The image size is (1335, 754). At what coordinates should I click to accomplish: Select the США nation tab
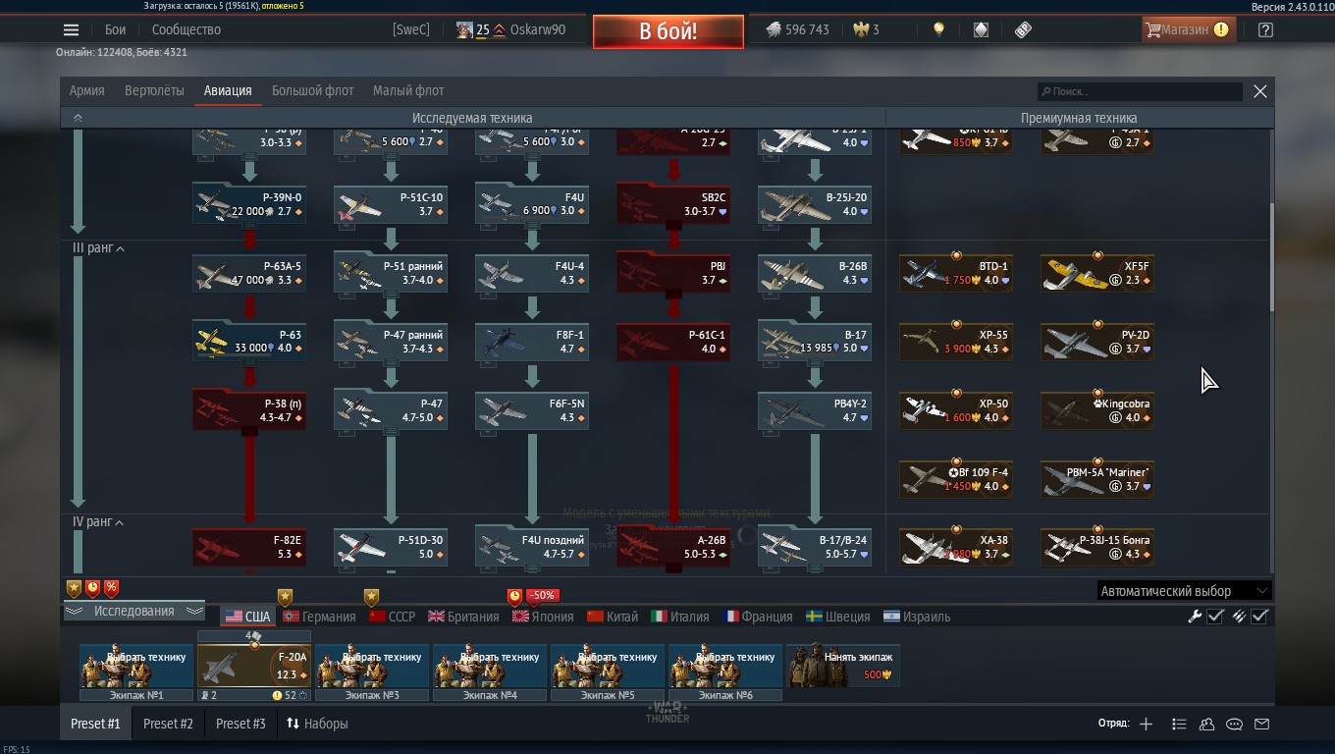[x=247, y=617]
